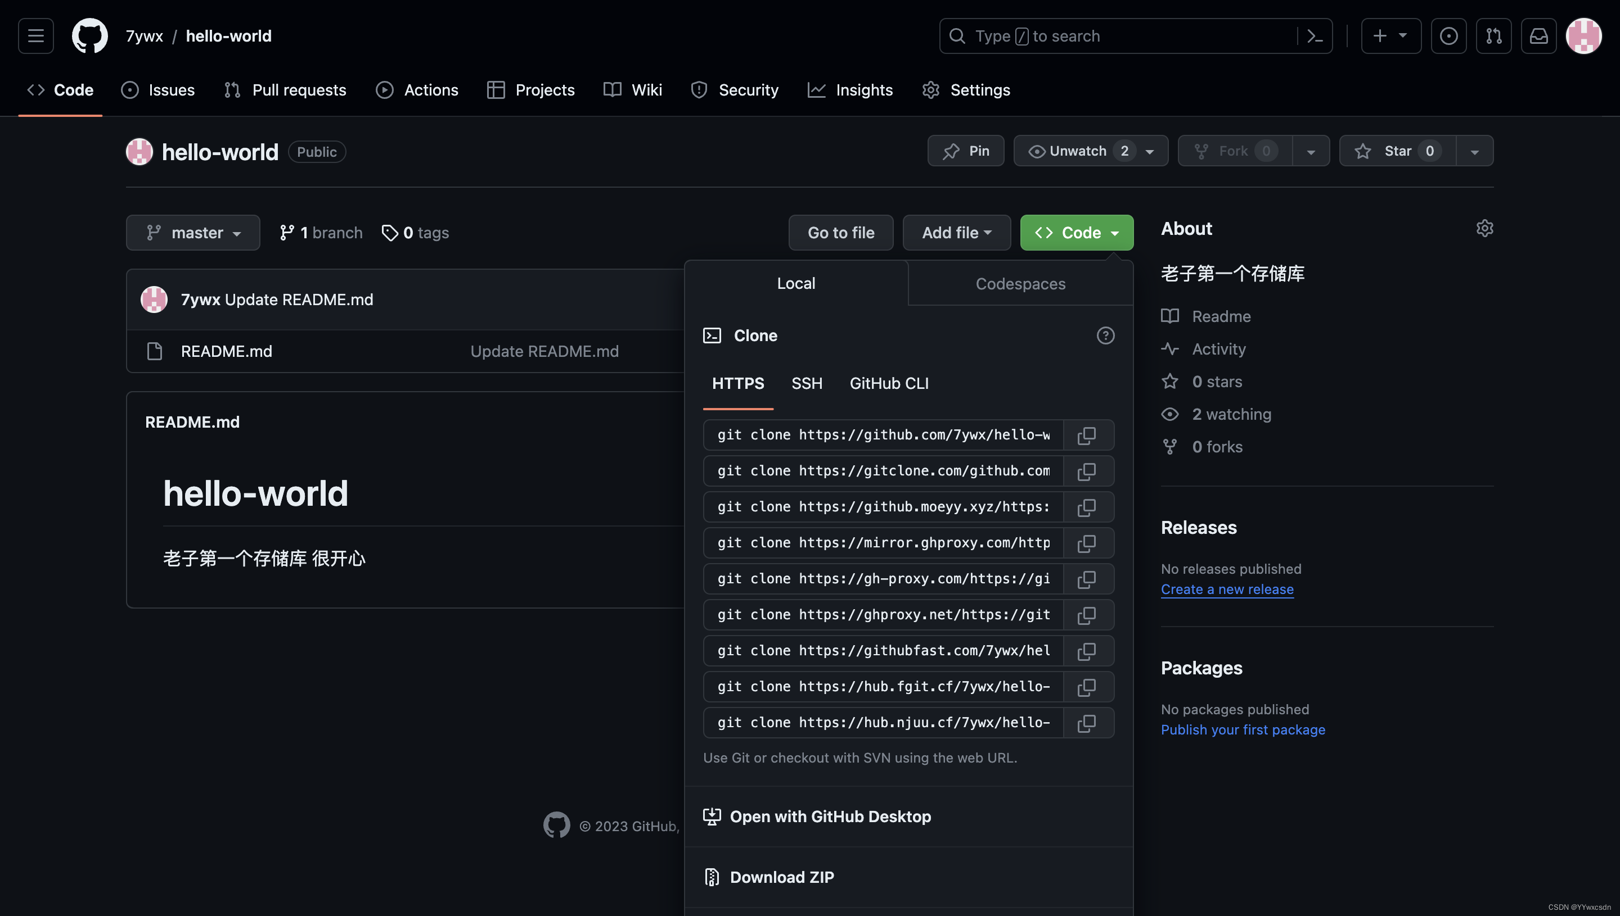
Task: Click the README.md file icon
Action: coord(154,351)
